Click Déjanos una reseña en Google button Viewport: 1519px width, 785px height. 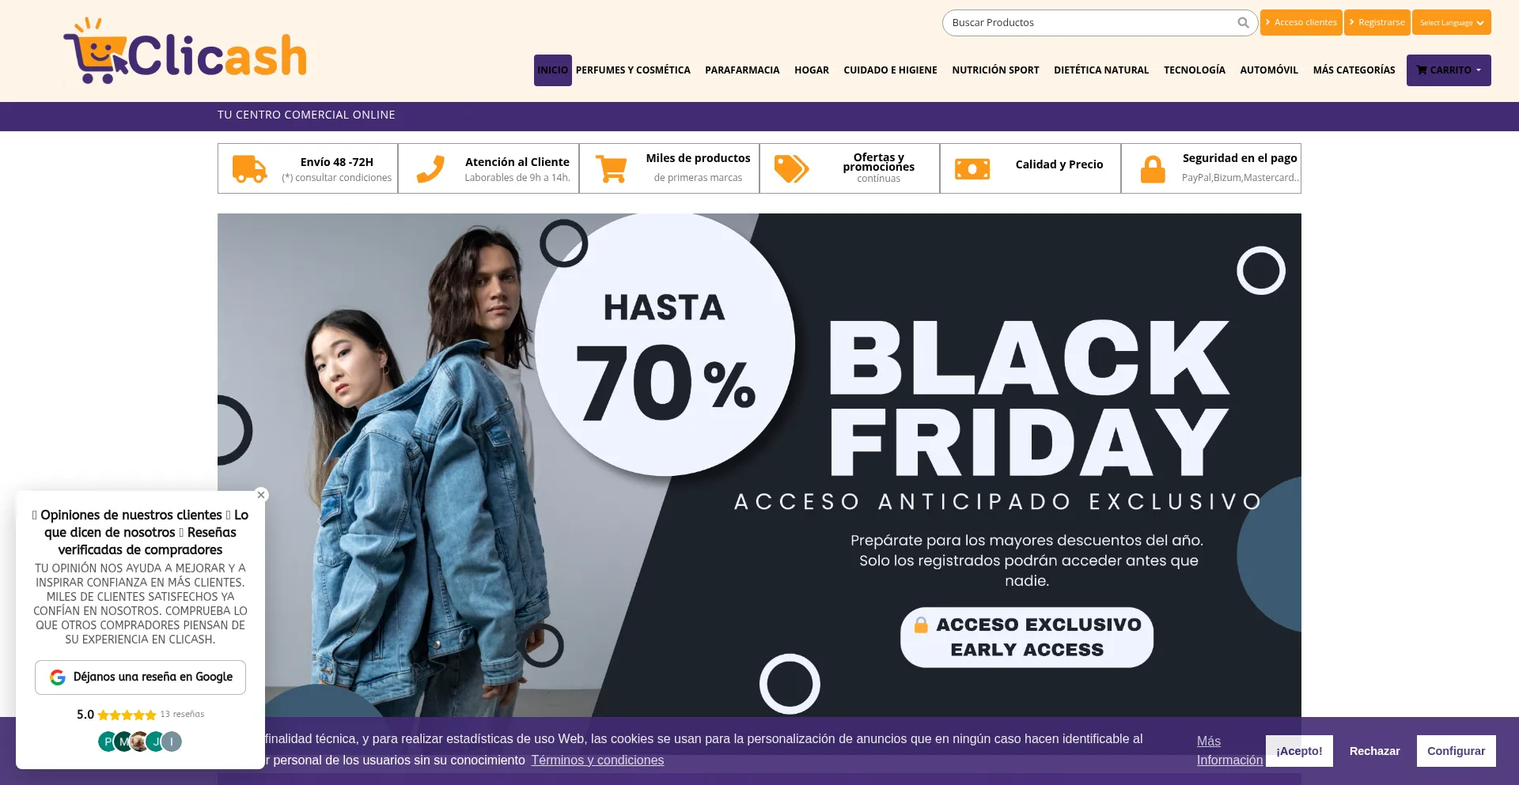click(x=140, y=677)
